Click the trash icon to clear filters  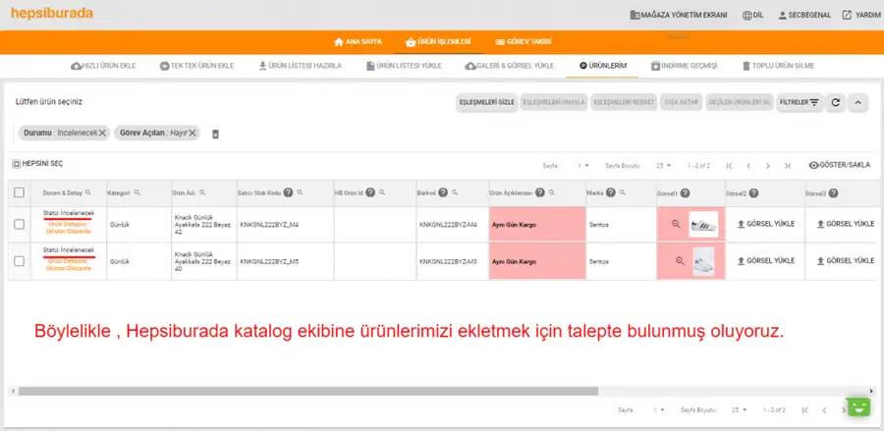point(215,135)
